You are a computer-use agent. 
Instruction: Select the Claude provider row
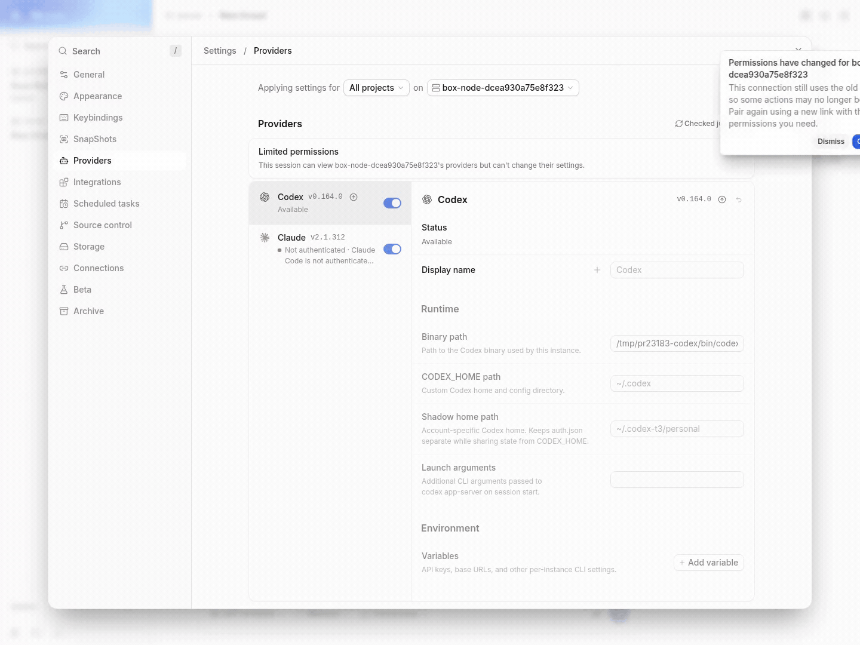pyautogui.click(x=330, y=248)
